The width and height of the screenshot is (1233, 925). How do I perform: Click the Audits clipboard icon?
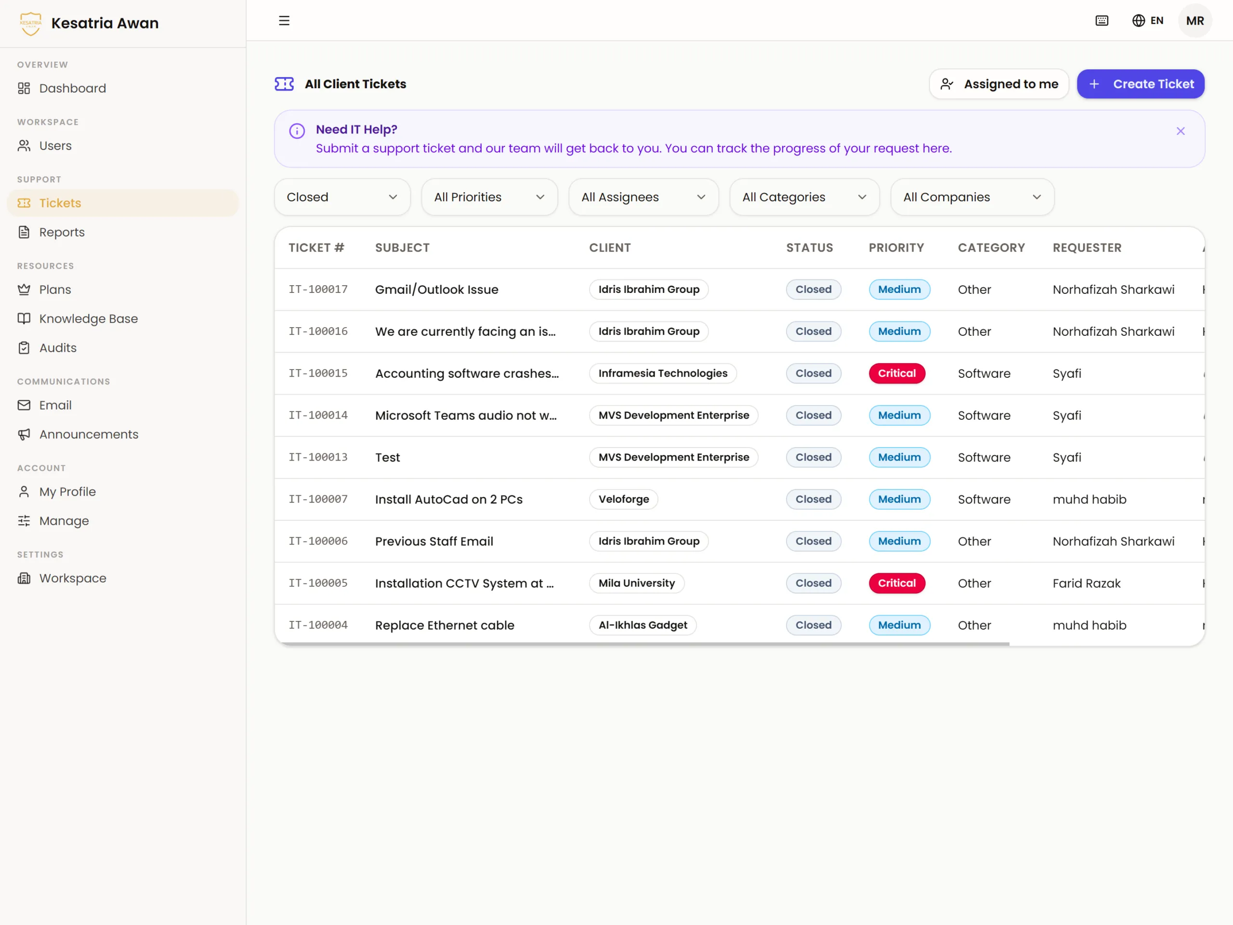pyautogui.click(x=24, y=347)
